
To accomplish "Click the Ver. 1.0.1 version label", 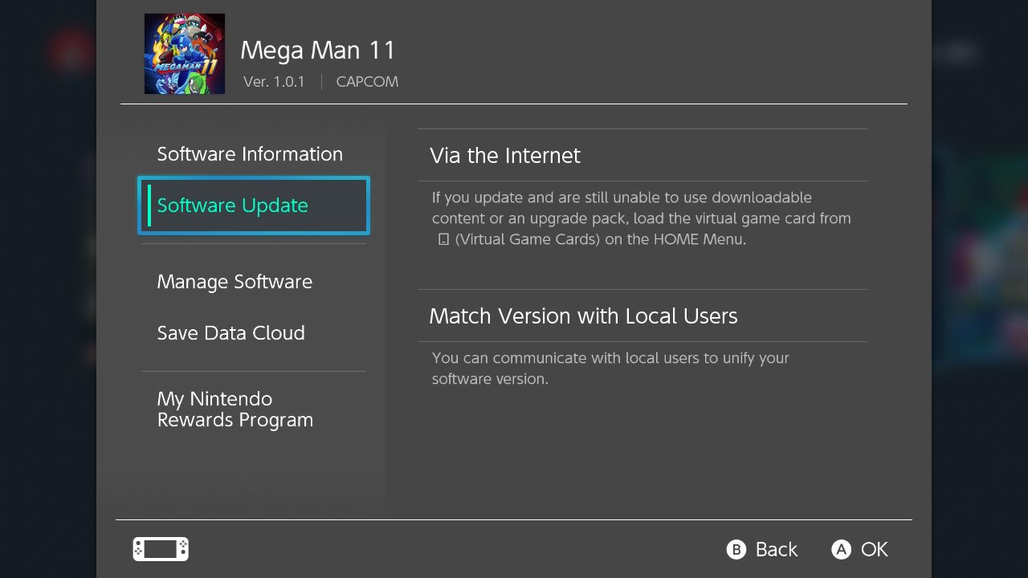I will point(274,82).
